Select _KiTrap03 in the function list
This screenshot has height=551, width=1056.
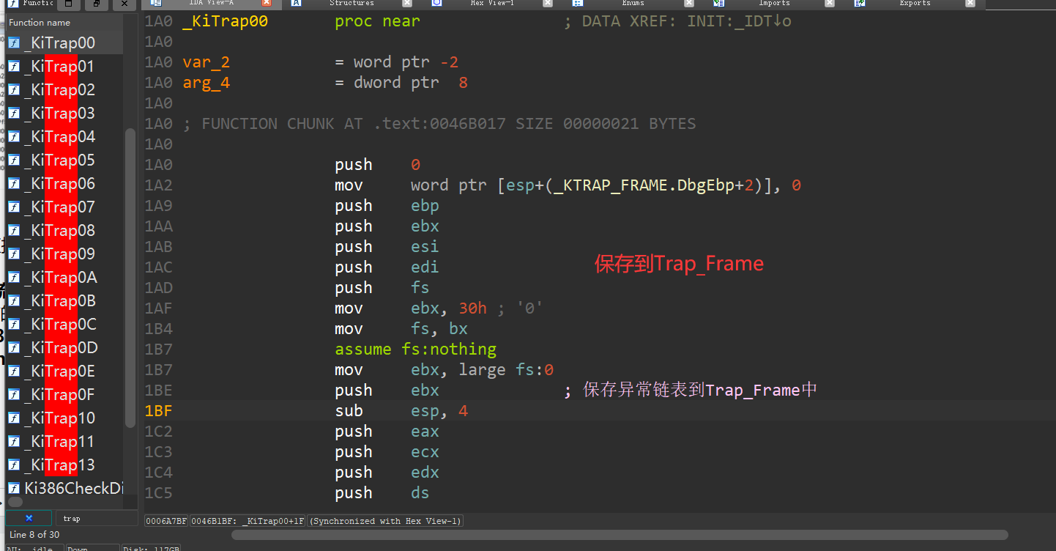[66, 114]
